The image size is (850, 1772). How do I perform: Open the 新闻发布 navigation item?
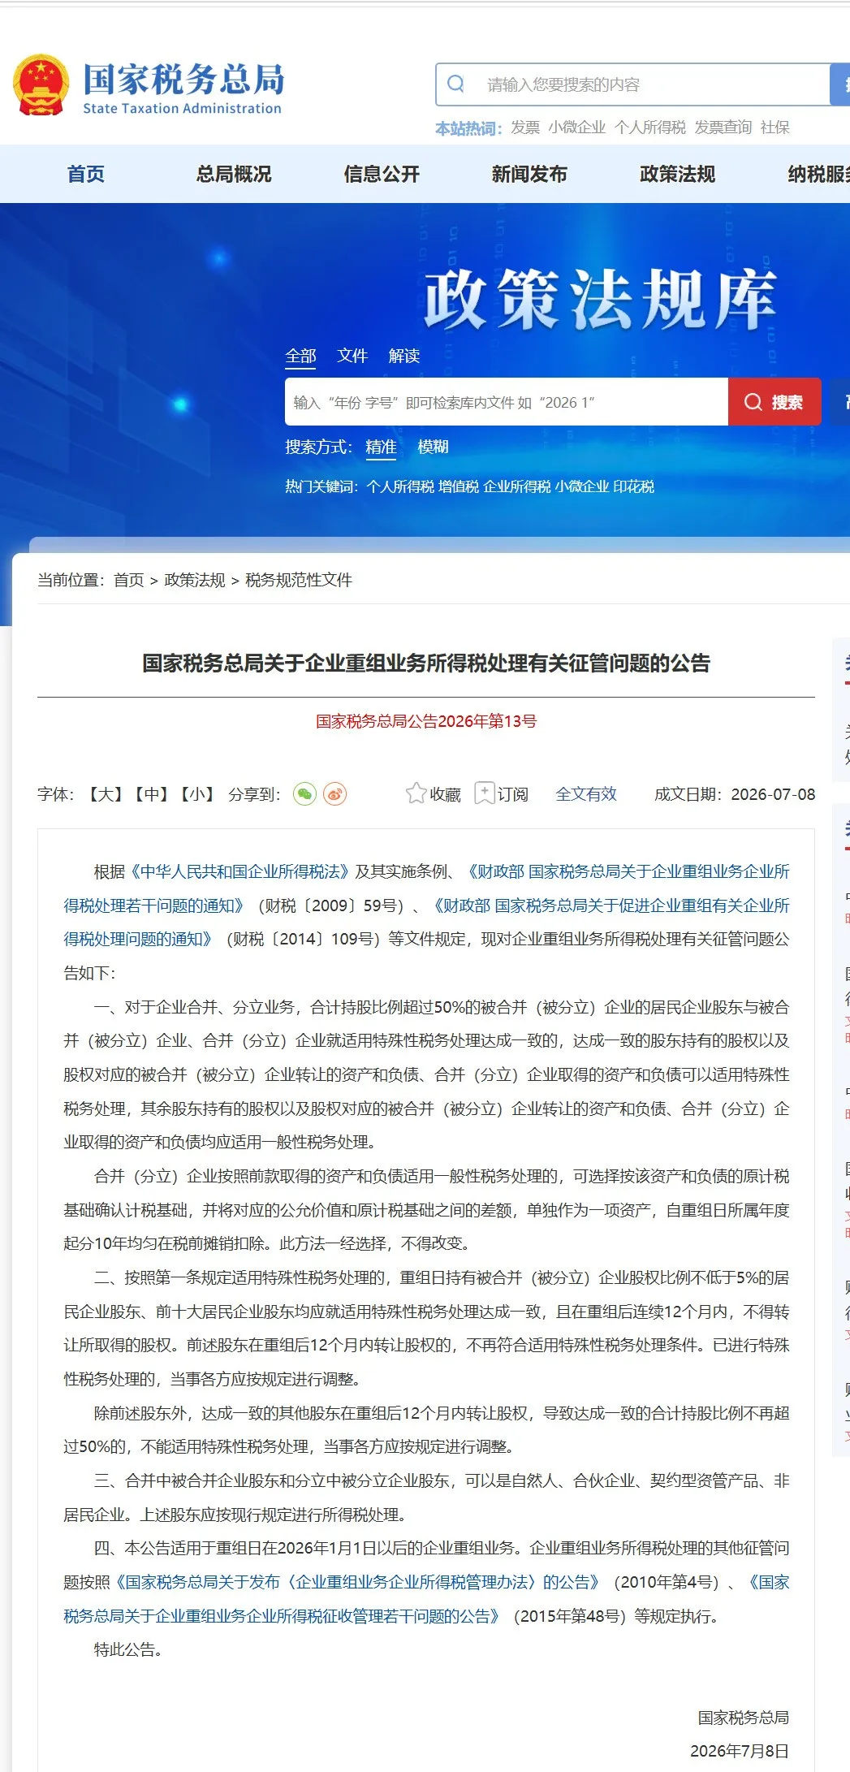tap(529, 174)
